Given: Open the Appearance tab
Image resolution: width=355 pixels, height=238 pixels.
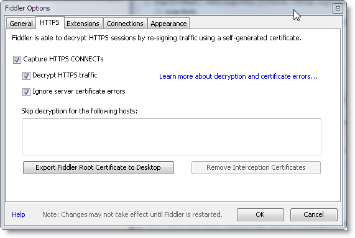Looking at the screenshot, I should point(168,24).
